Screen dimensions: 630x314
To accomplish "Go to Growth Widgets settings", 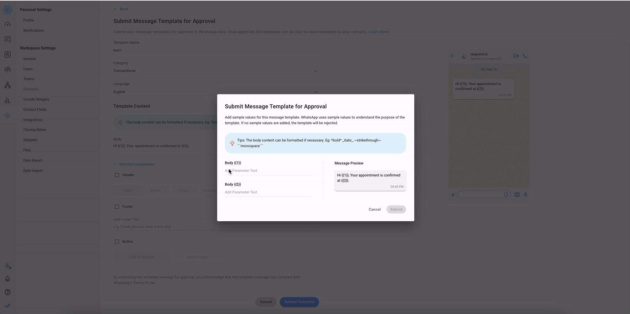I will (36, 99).
